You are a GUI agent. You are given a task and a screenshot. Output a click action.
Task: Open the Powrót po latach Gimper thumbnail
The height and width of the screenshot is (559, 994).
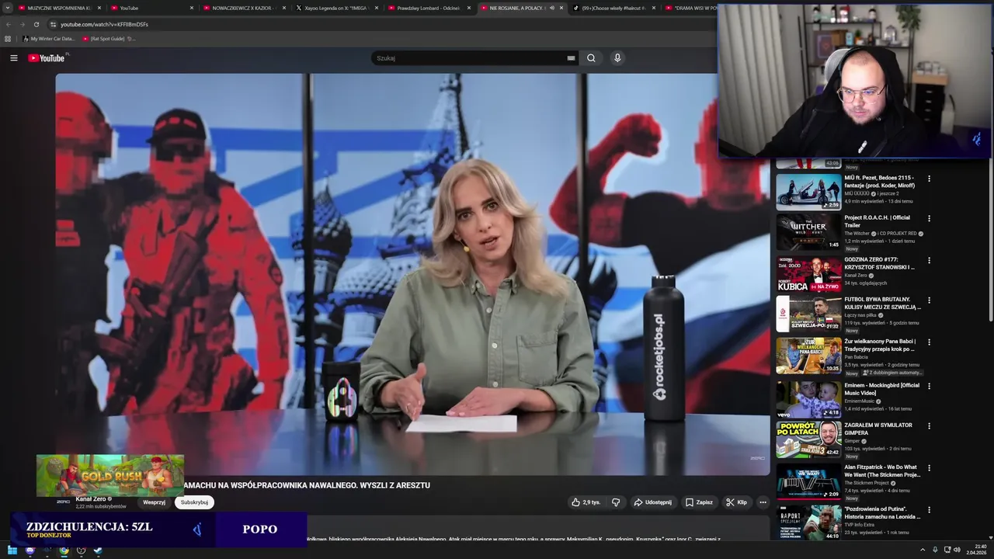click(x=808, y=439)
